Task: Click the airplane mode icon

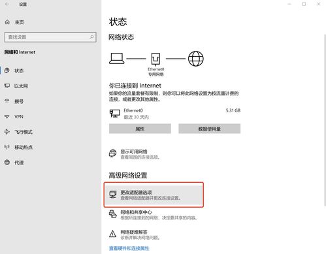Action: pyautogui.click(x=7, y=132)
